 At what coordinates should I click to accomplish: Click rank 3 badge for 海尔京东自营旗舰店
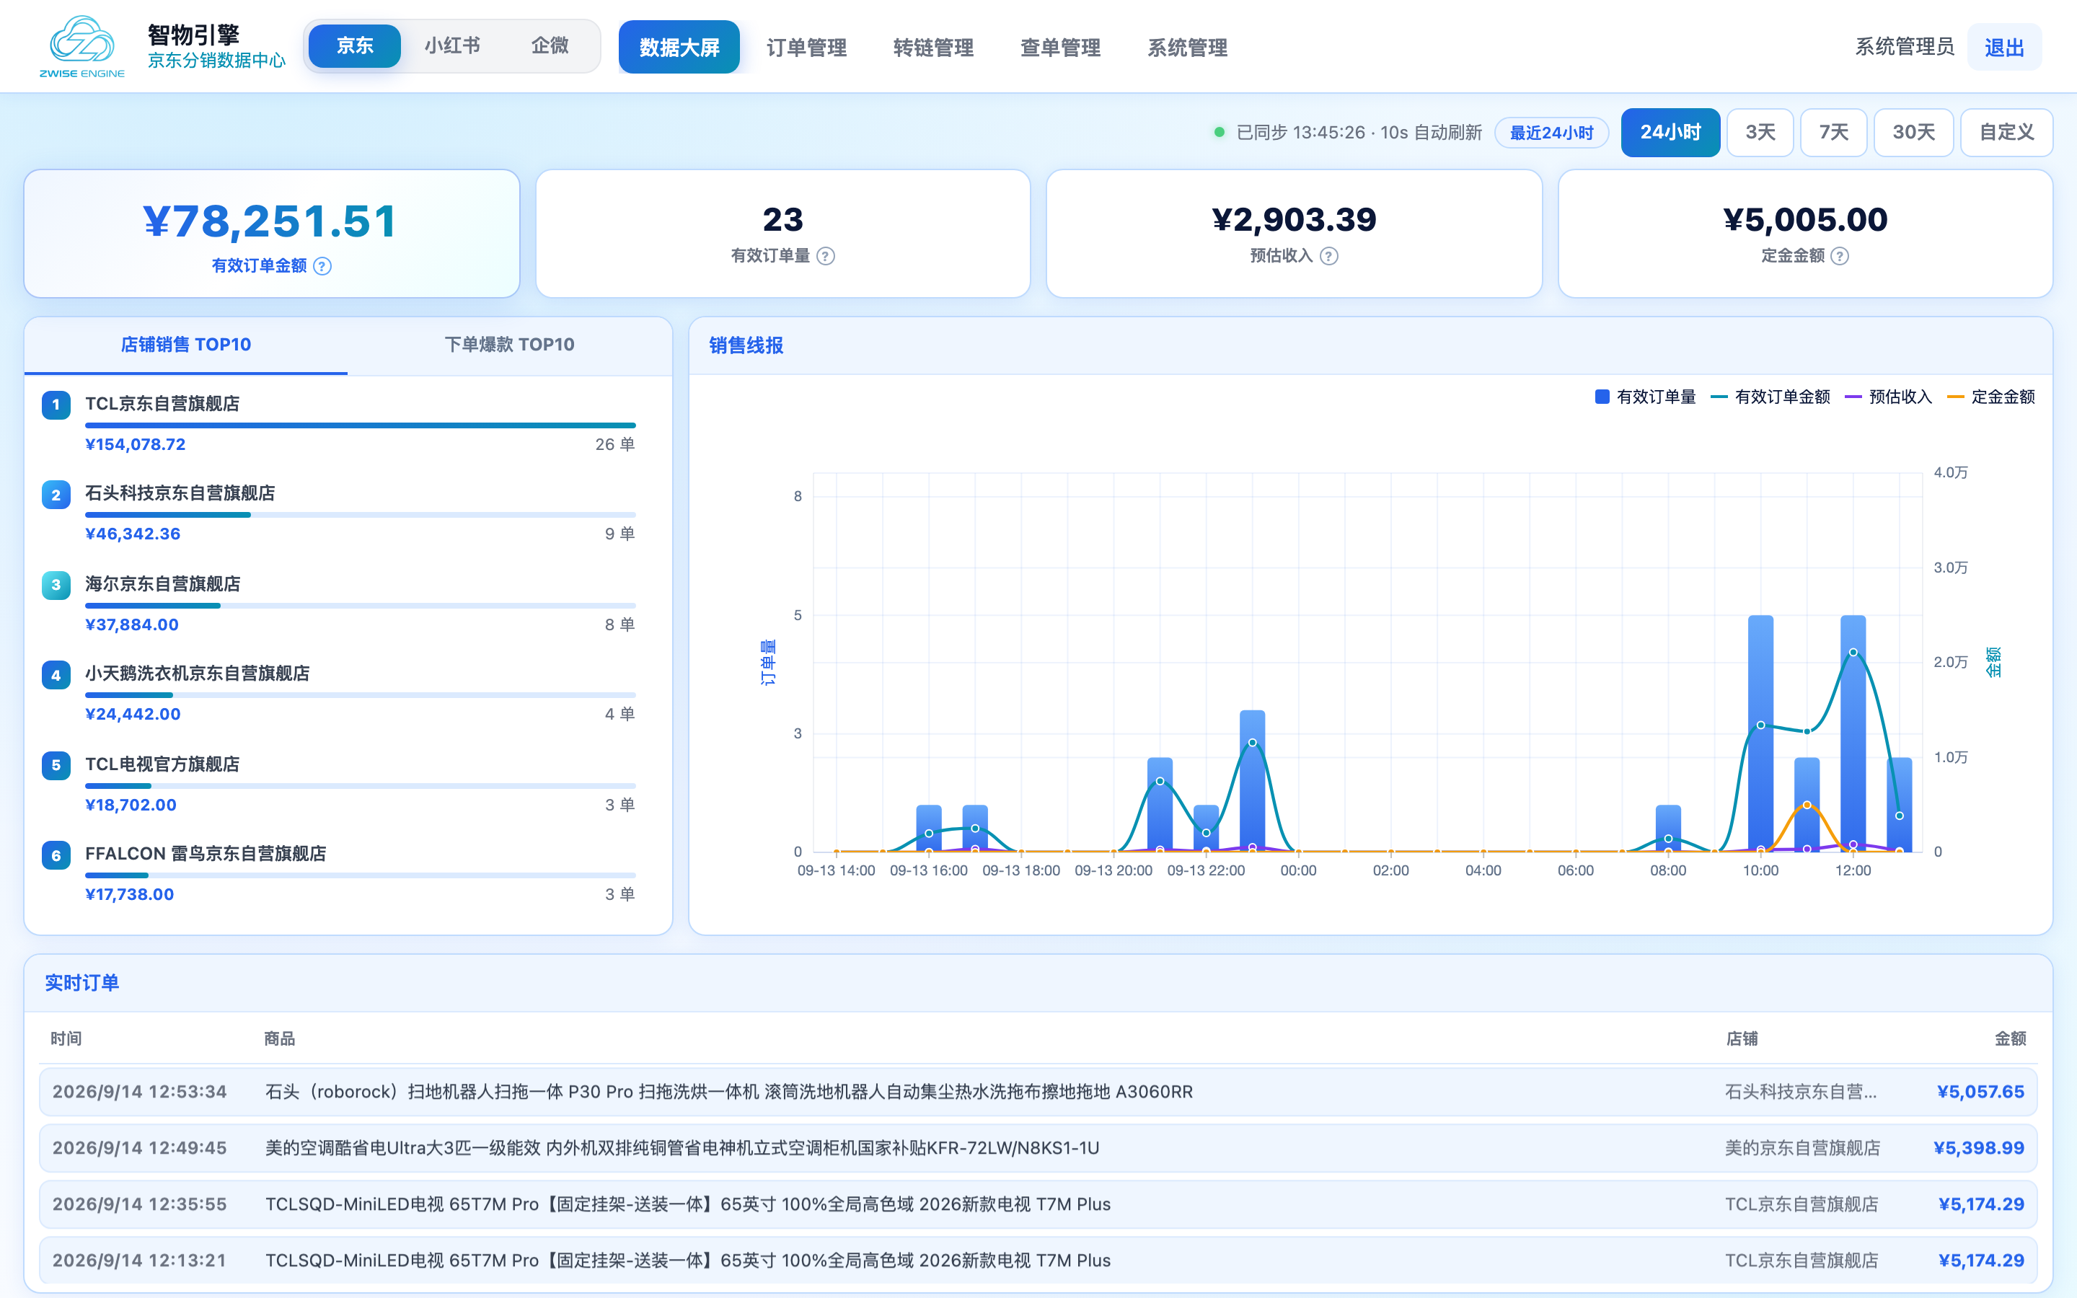[56, 586]
